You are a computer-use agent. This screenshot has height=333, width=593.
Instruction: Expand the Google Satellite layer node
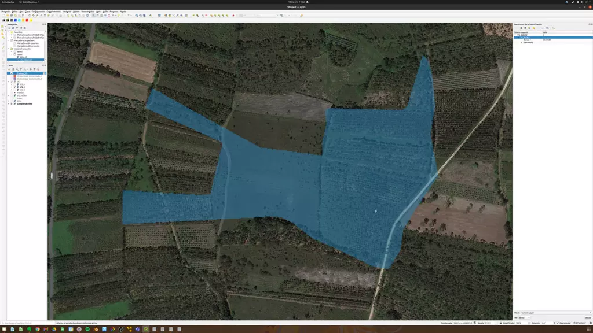click(9, 104)
